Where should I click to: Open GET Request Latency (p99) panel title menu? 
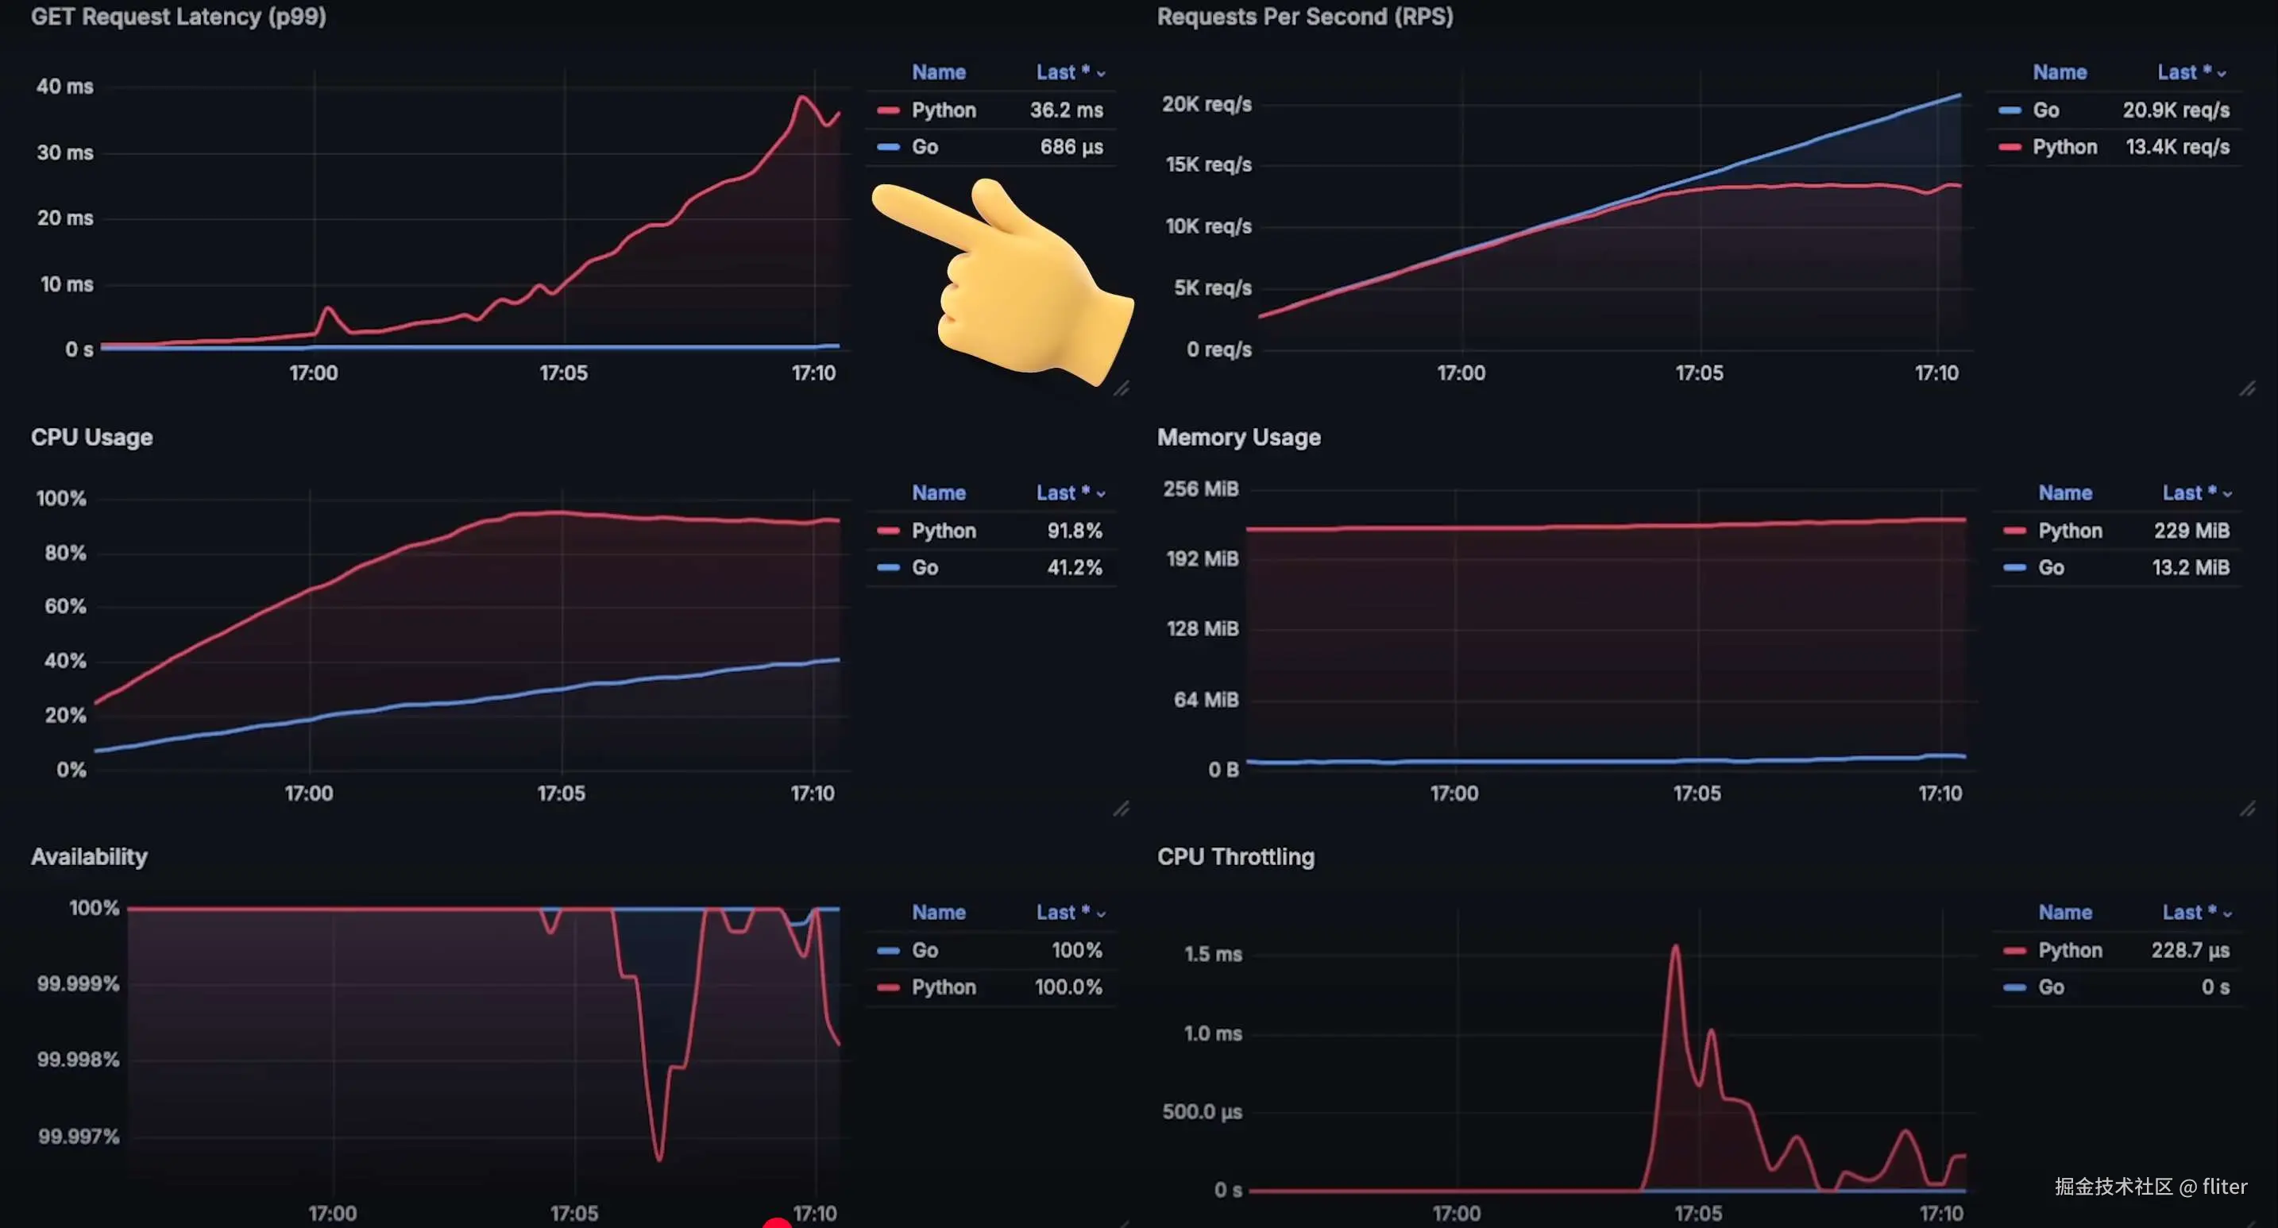click(x=178, y=17)
